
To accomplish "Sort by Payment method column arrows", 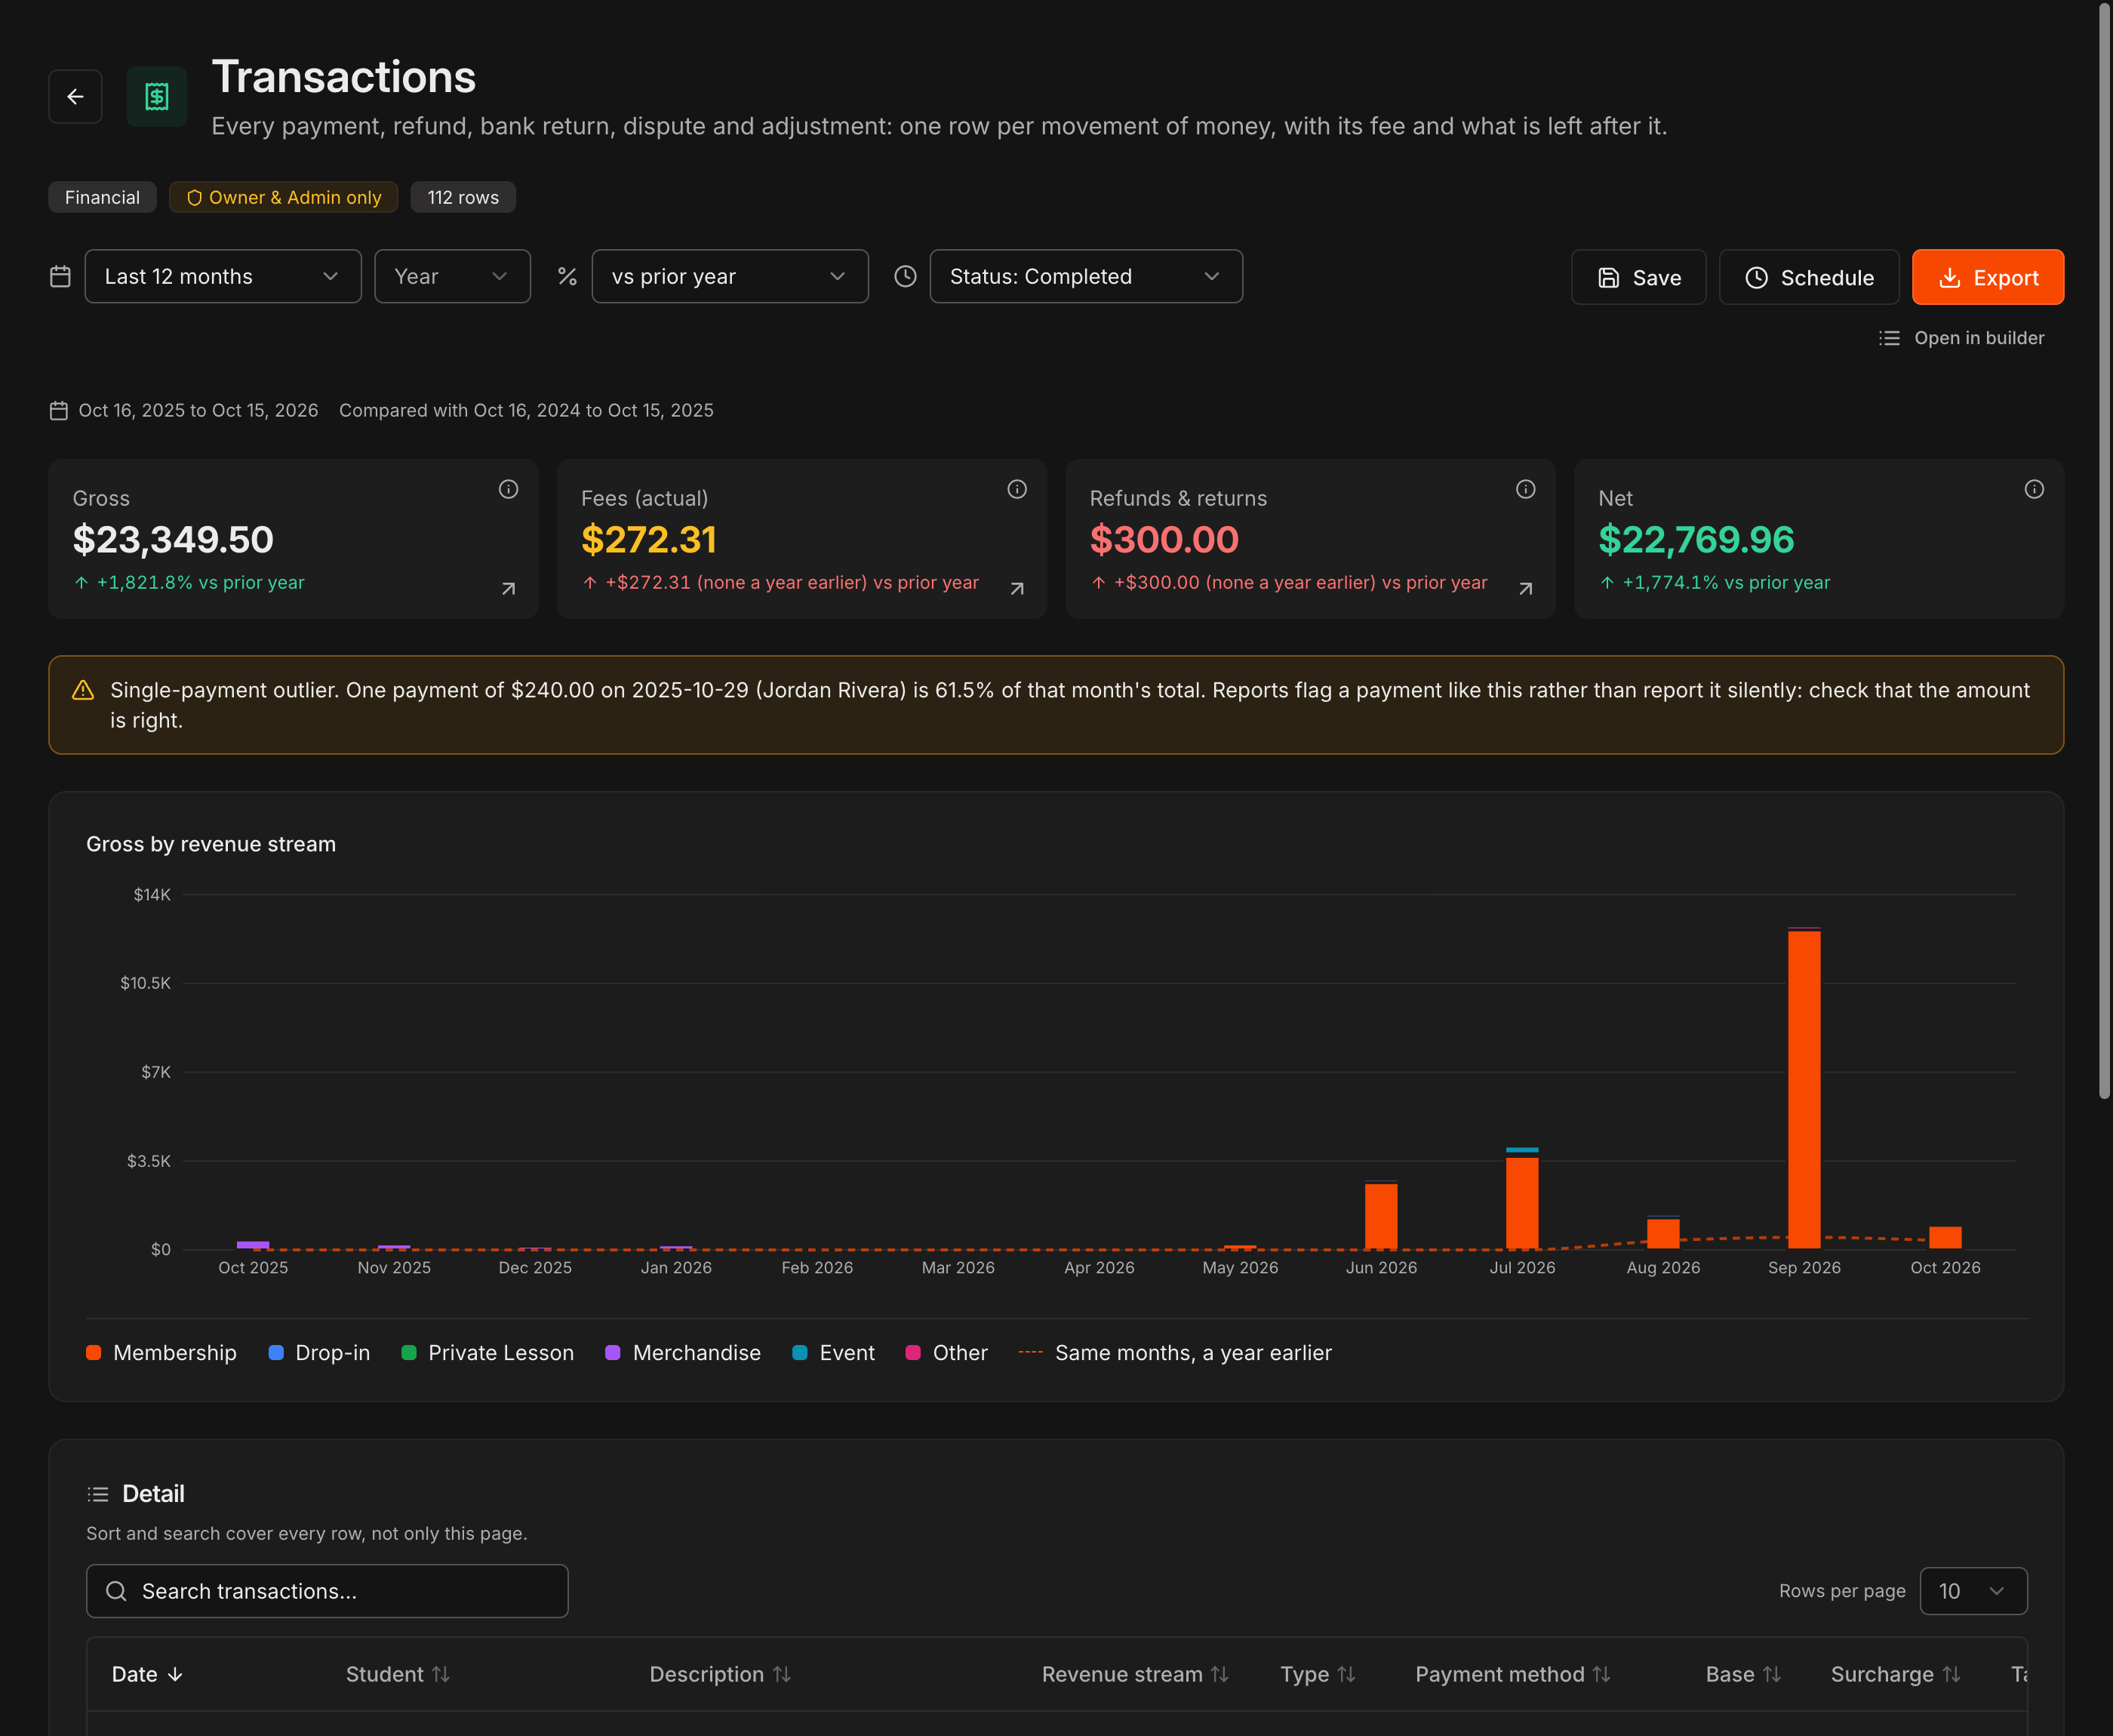I will point(1601,1674).
